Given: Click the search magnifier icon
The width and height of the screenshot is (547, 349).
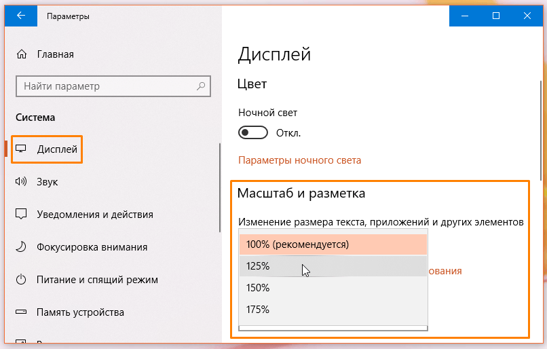Looking at the screenshot, I should (201, 86).
